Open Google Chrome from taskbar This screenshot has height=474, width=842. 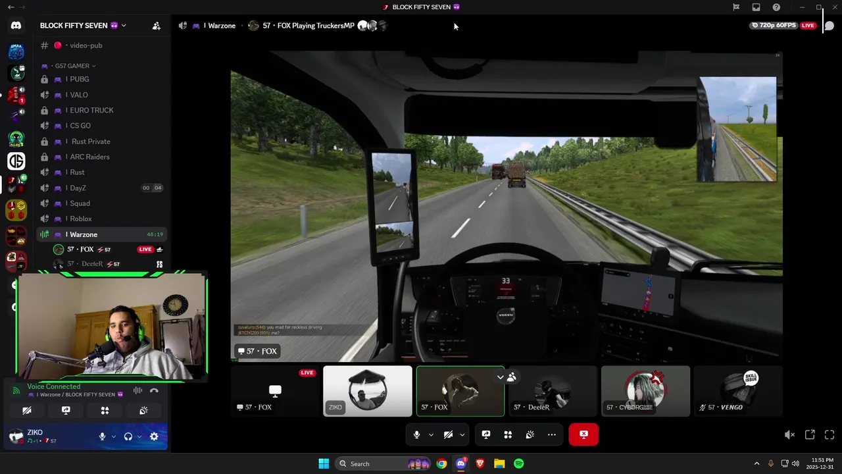coord(441,463)
